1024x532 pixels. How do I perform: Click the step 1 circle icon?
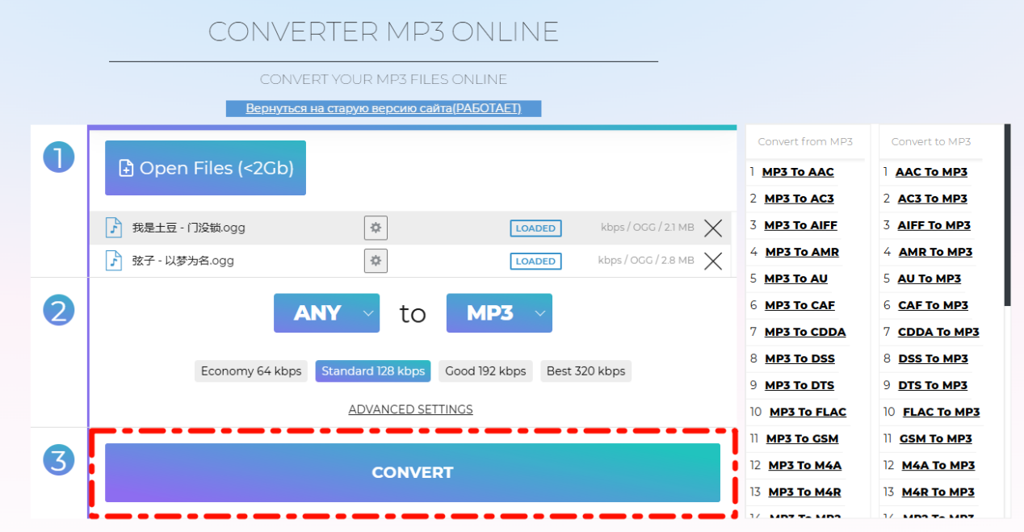58,157
